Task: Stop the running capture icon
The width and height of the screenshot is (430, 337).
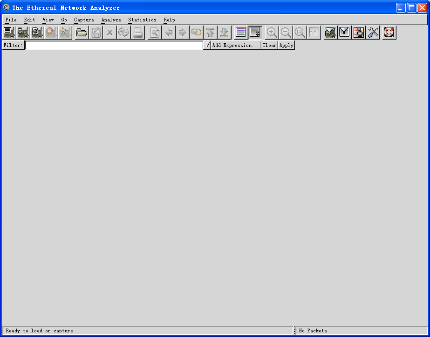Action: coord(51,33)
